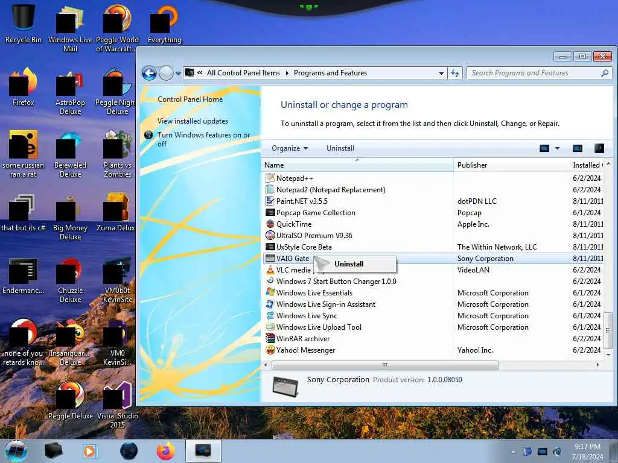Click the VLC media player cone icon
This screenshot has height=463, width=618.
(x=270, y=269)
